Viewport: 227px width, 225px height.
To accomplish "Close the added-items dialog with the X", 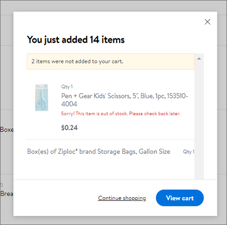I will point(207,22).
